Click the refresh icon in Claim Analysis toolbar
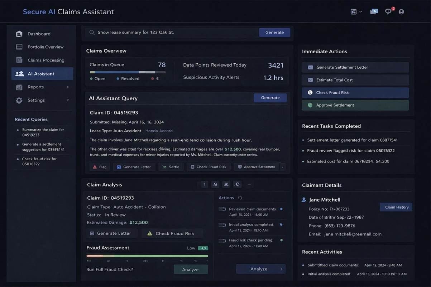 [215, 185]
